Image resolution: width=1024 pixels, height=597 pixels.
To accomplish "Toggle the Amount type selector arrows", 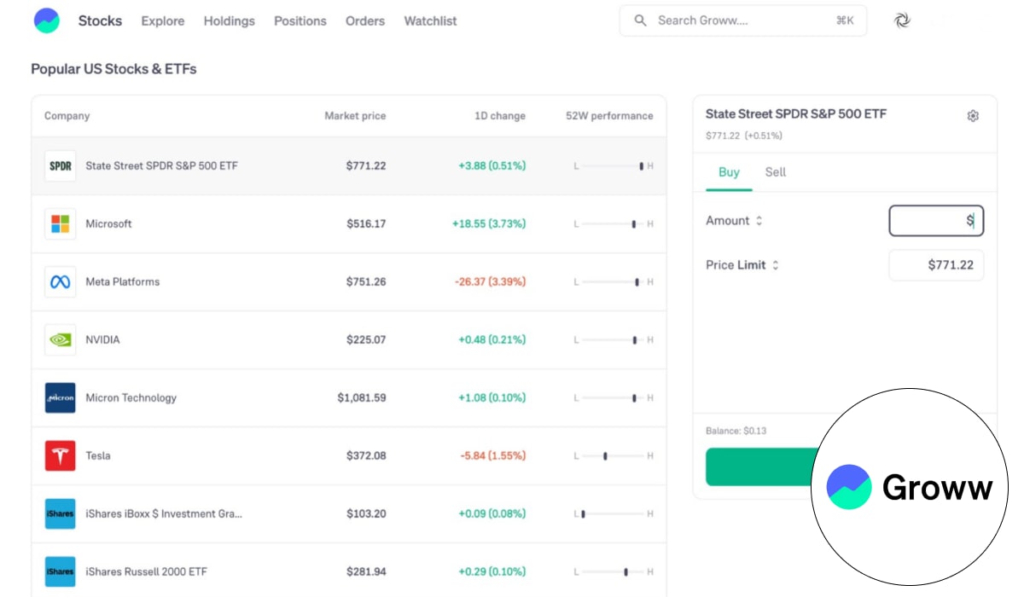I will tap(759, 221).
